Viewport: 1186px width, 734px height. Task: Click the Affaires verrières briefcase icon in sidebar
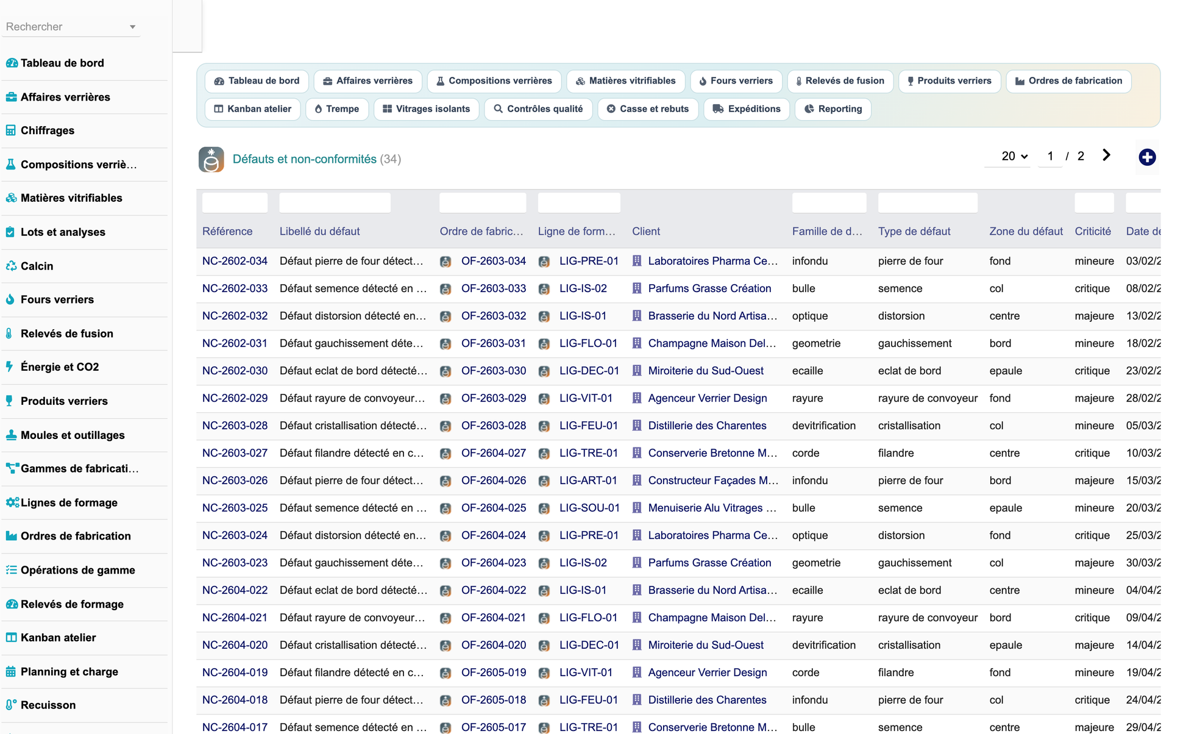12,97
